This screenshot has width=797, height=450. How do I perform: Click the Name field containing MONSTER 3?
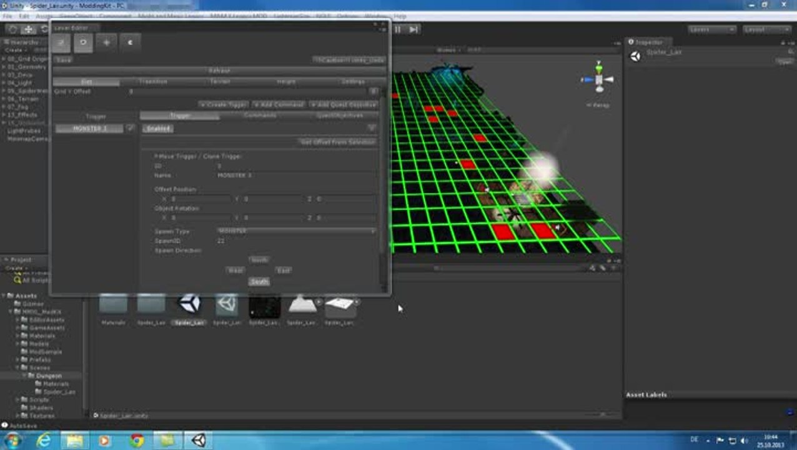(x=297, y=176)
